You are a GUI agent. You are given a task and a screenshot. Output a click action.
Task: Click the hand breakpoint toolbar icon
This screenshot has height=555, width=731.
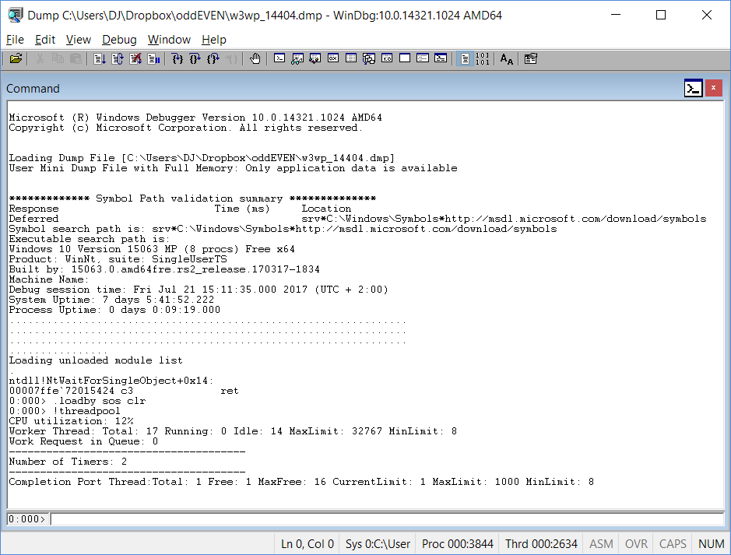pos(255,58)
